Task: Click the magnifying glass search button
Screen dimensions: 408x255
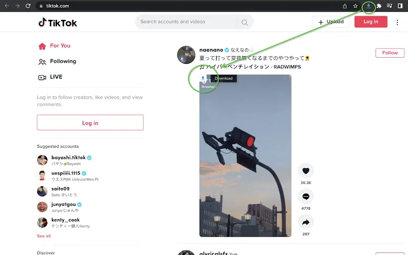Action: [x=245, y=22]
